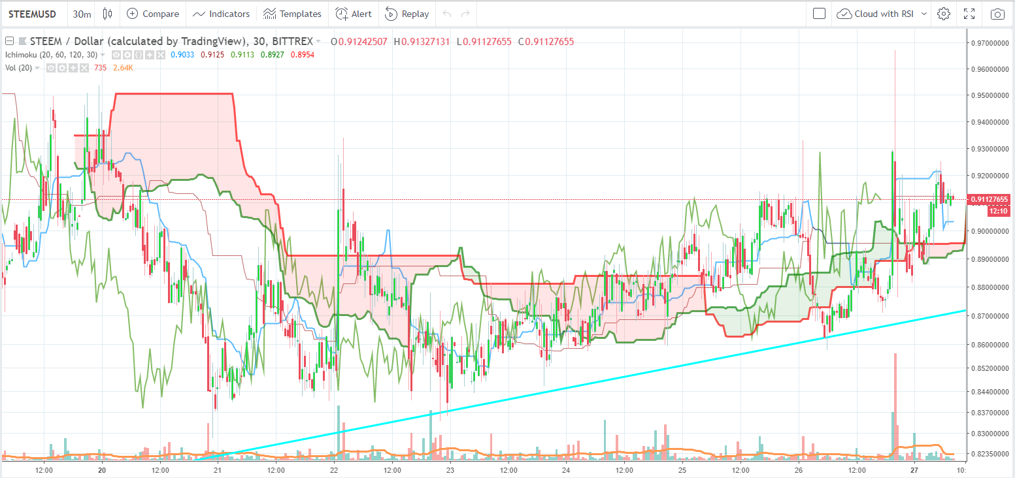Click the 0.84400000 price axis label
The height and width of the screenshot is (478, 1015).
(x=991, y=392)
